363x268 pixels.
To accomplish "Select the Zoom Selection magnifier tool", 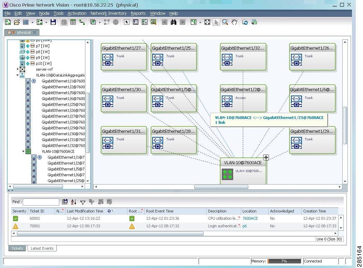I will pyautogui.click(x=225, y=22).
